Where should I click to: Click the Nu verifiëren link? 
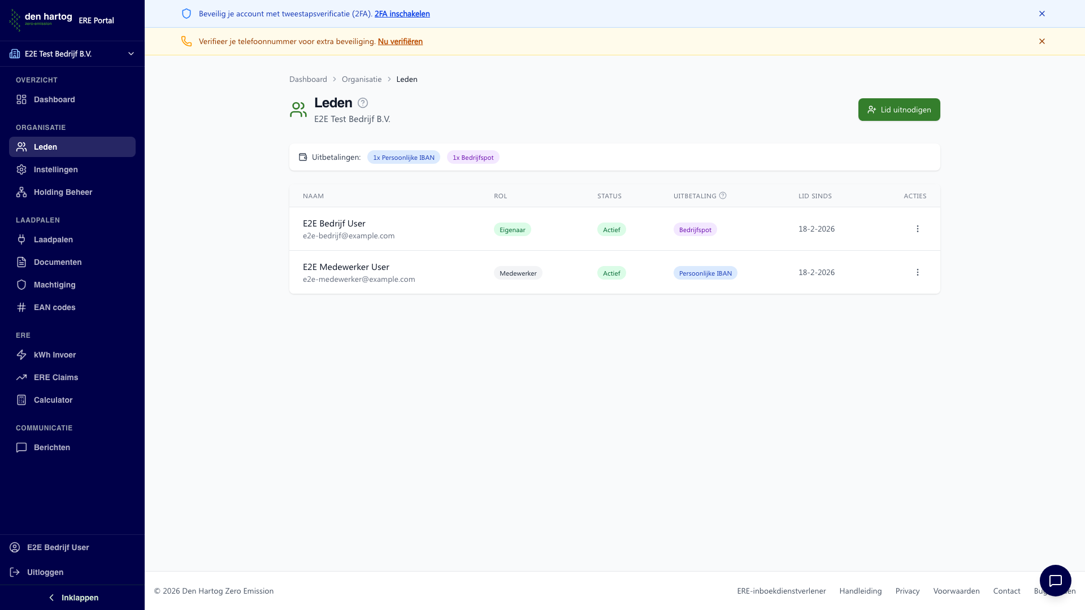point(400,41)
